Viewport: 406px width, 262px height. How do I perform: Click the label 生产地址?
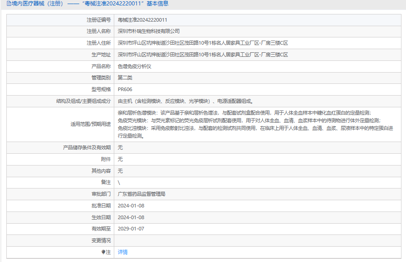101,55
